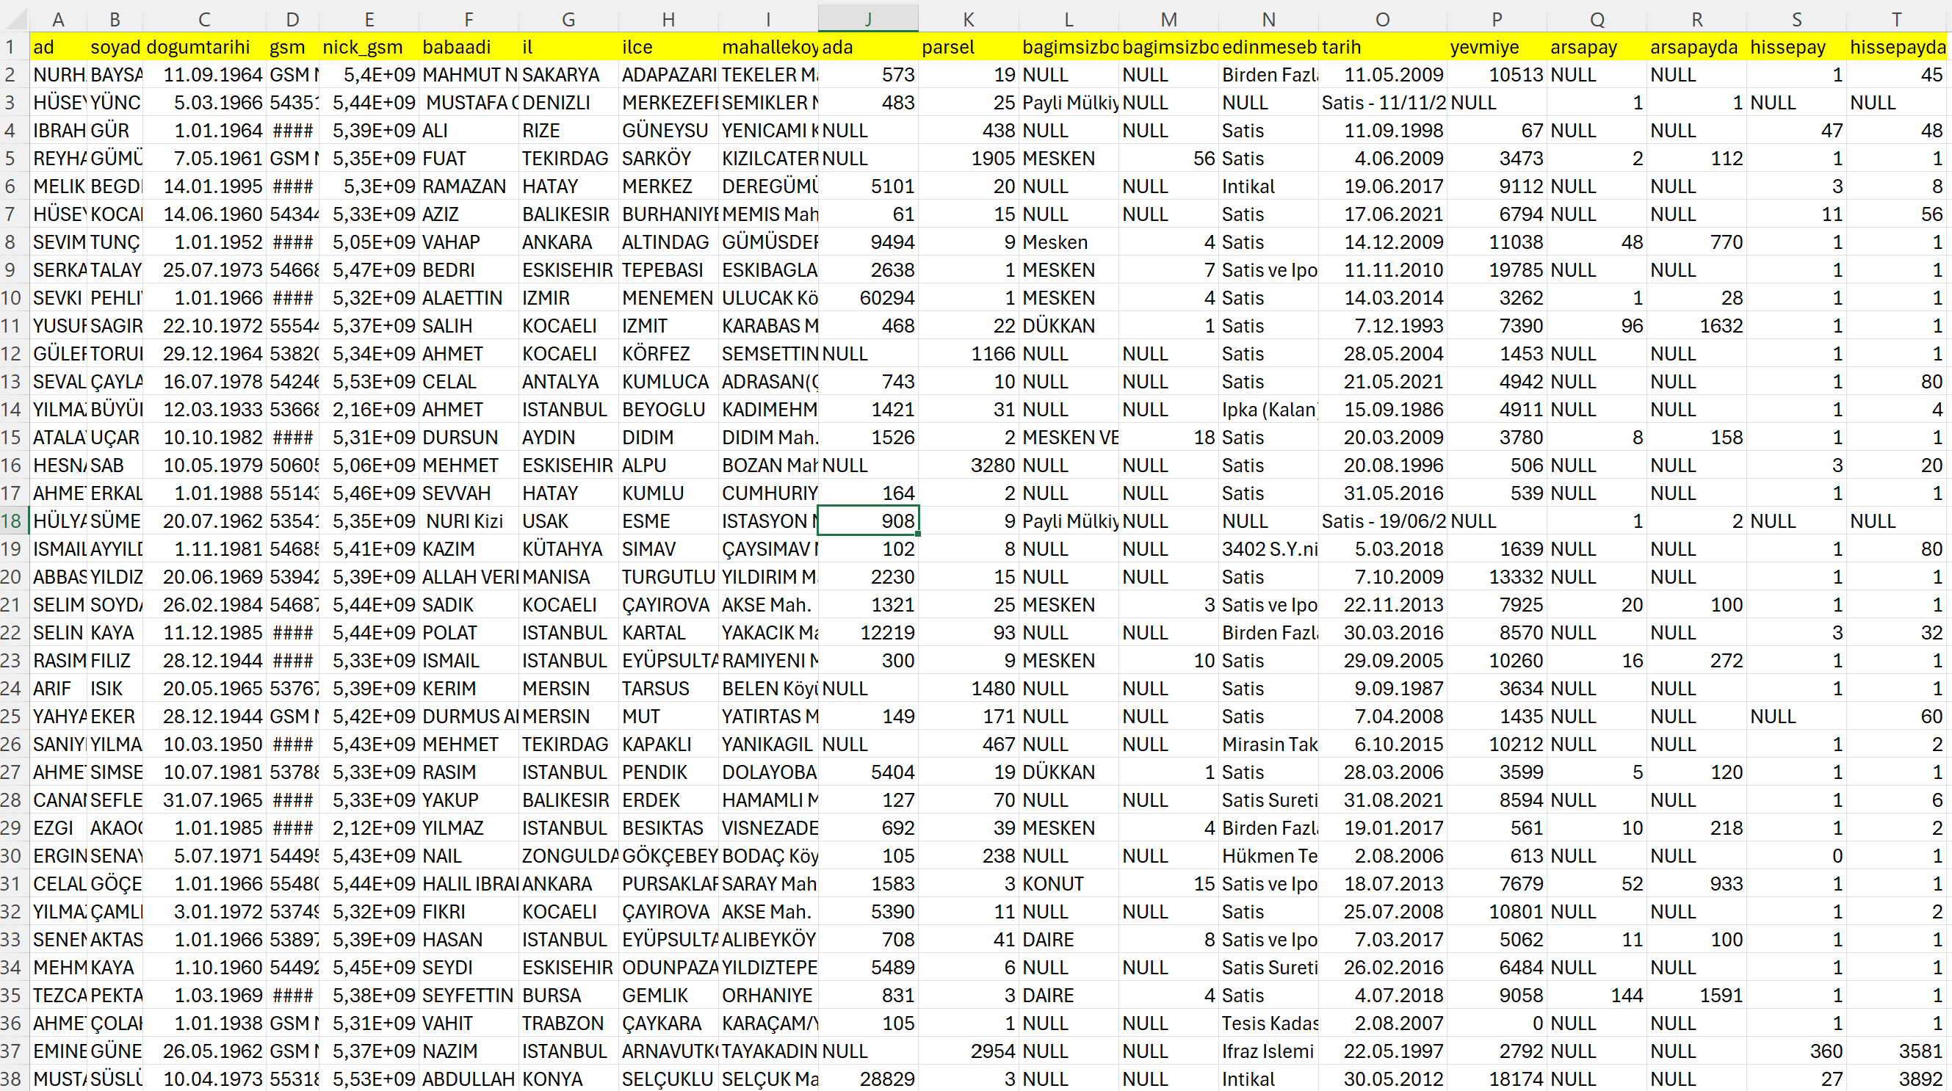Click cell containing TRABZON
The height and width of the screenshot is (1091, 1952).
pos(568,1023)
